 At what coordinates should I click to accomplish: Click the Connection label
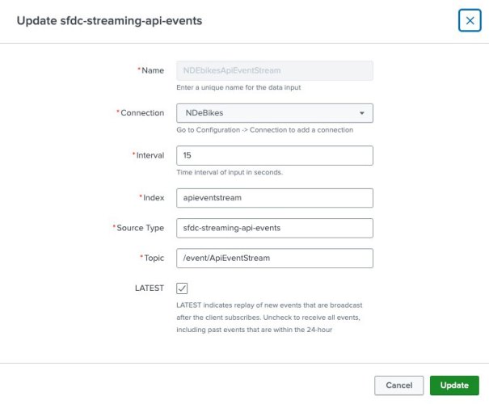tap(141, 113)
